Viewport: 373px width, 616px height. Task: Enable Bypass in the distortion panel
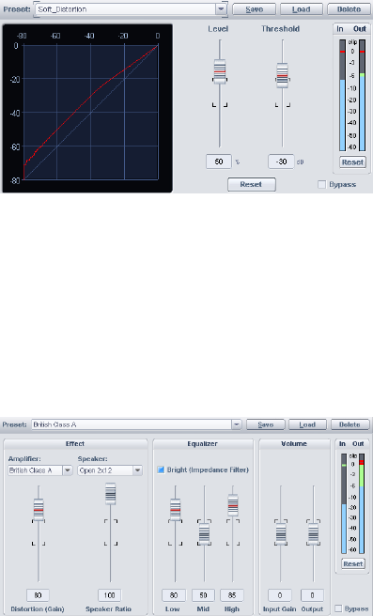coord(321,184)
